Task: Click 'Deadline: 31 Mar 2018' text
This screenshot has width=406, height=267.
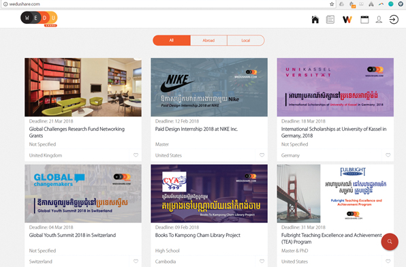Action: pyautogui.click(x=303, y=227)
